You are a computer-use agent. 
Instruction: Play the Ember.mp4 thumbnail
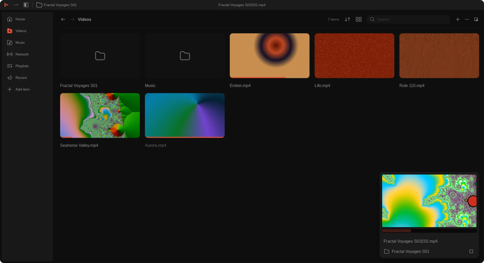click(x=270, y=56)
